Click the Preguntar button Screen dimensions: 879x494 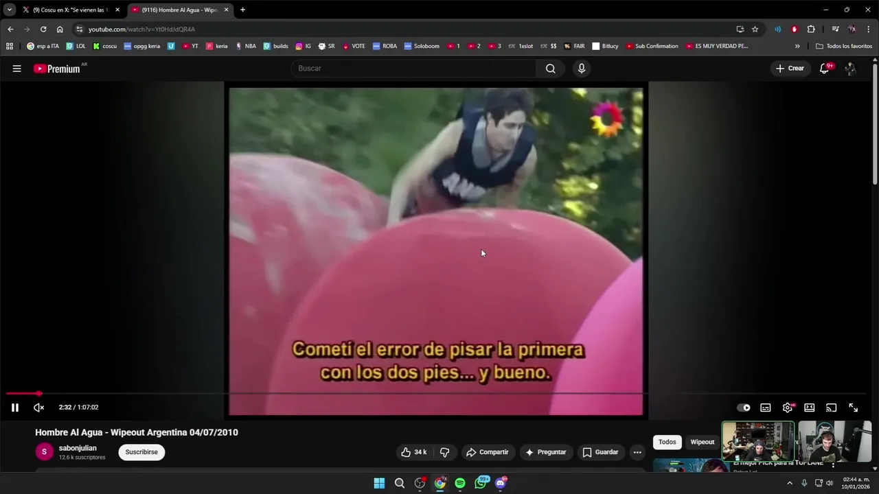(546, 452)
